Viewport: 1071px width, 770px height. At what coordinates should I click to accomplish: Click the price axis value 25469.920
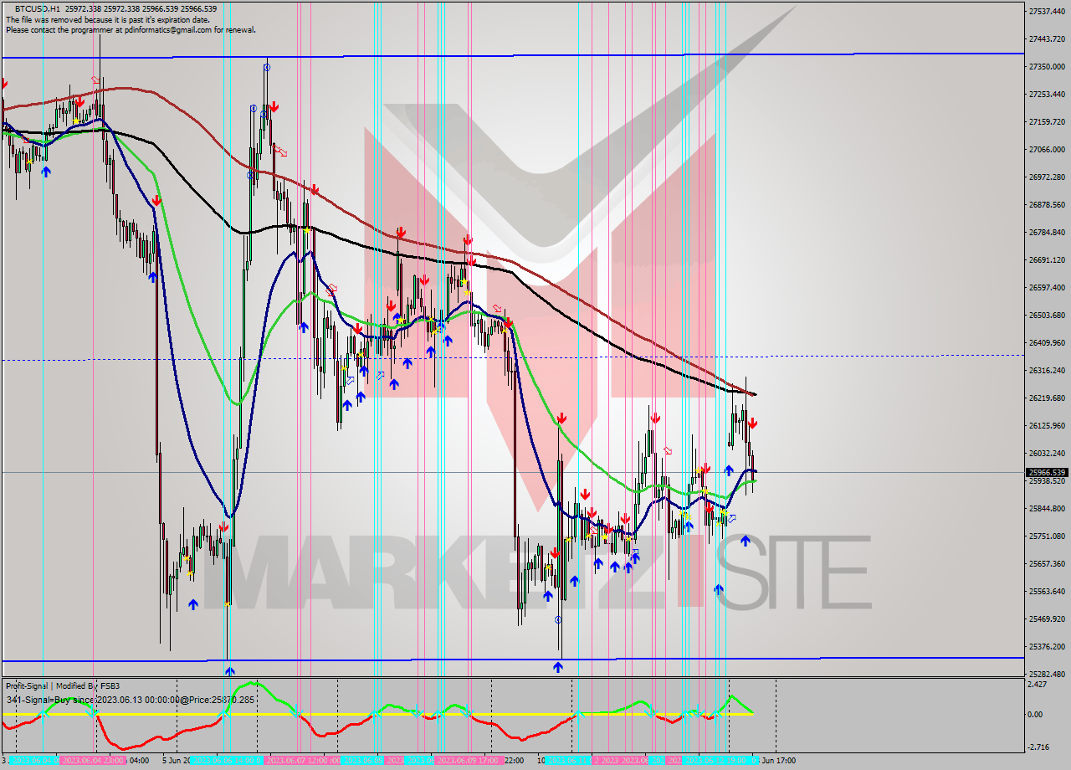point(1048,619)
